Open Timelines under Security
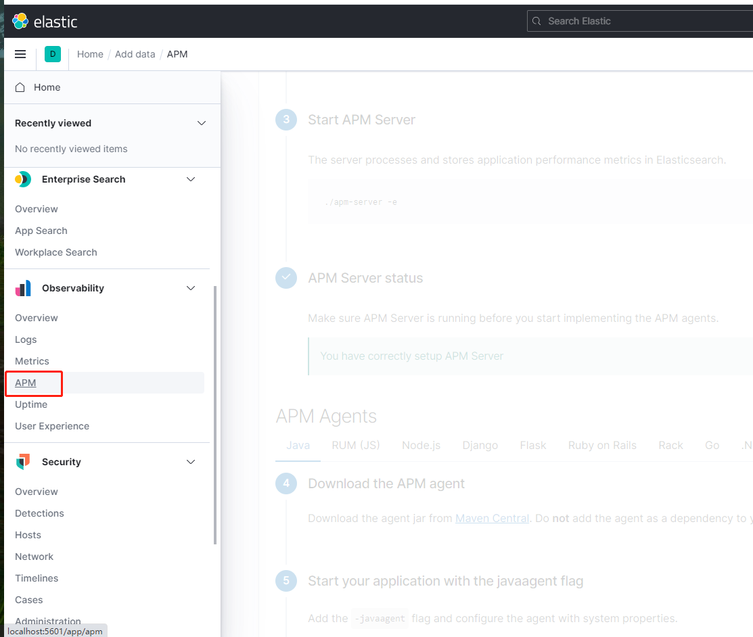 click(37, 578)
